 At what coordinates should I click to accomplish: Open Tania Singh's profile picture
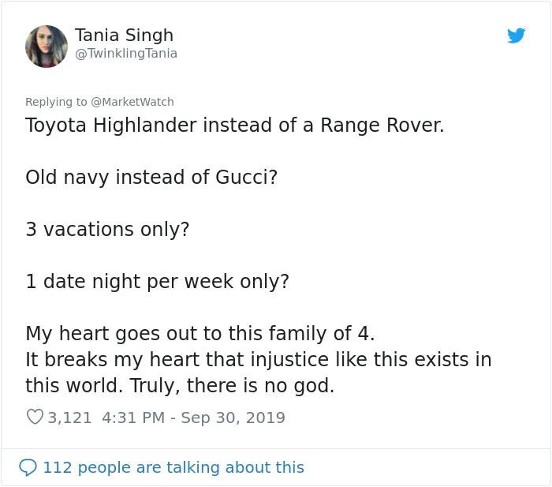coord(47,46)
